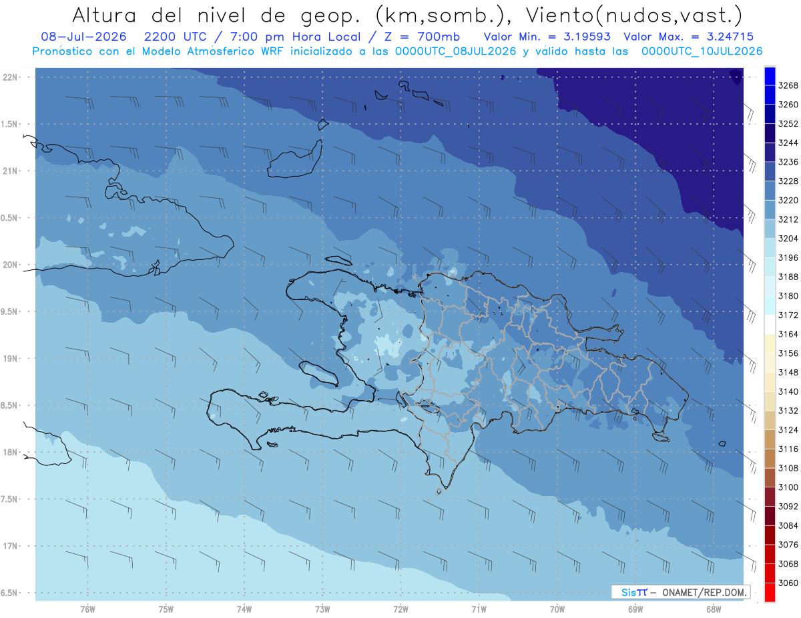Click the '20N' latitude label
The height and width of the screenshot is (618, 801).
[x=9, y=265]
